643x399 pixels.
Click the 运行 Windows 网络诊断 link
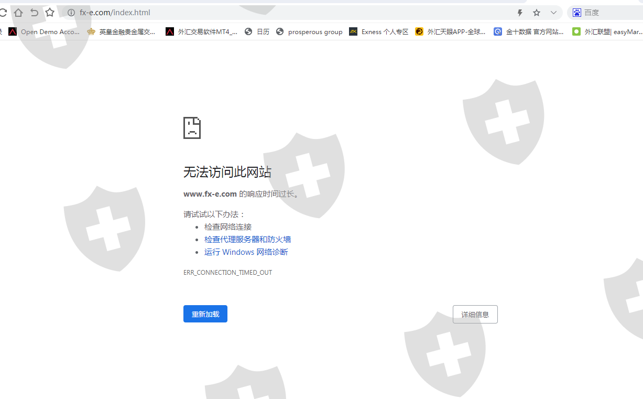click(246, 252)
